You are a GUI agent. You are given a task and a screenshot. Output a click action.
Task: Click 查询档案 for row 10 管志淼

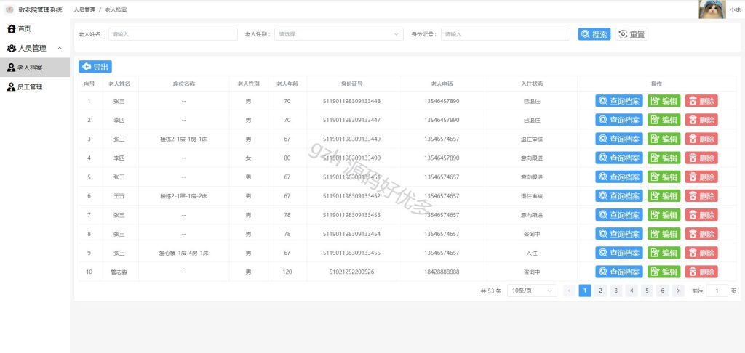coord(619,272)
